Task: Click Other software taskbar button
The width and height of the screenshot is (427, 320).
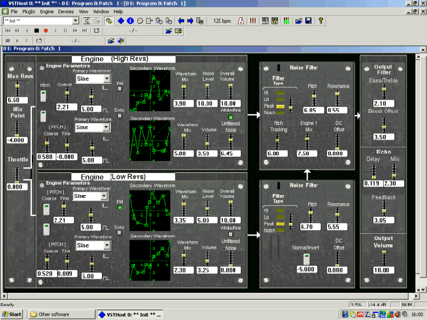Action: 52,314
